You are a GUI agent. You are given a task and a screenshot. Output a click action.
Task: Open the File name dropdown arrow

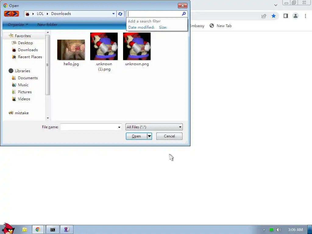point(119,127)
